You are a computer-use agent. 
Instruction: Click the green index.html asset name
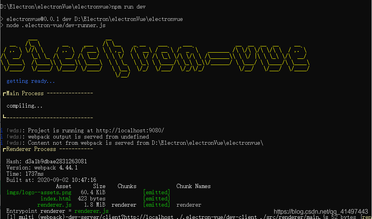56,198
